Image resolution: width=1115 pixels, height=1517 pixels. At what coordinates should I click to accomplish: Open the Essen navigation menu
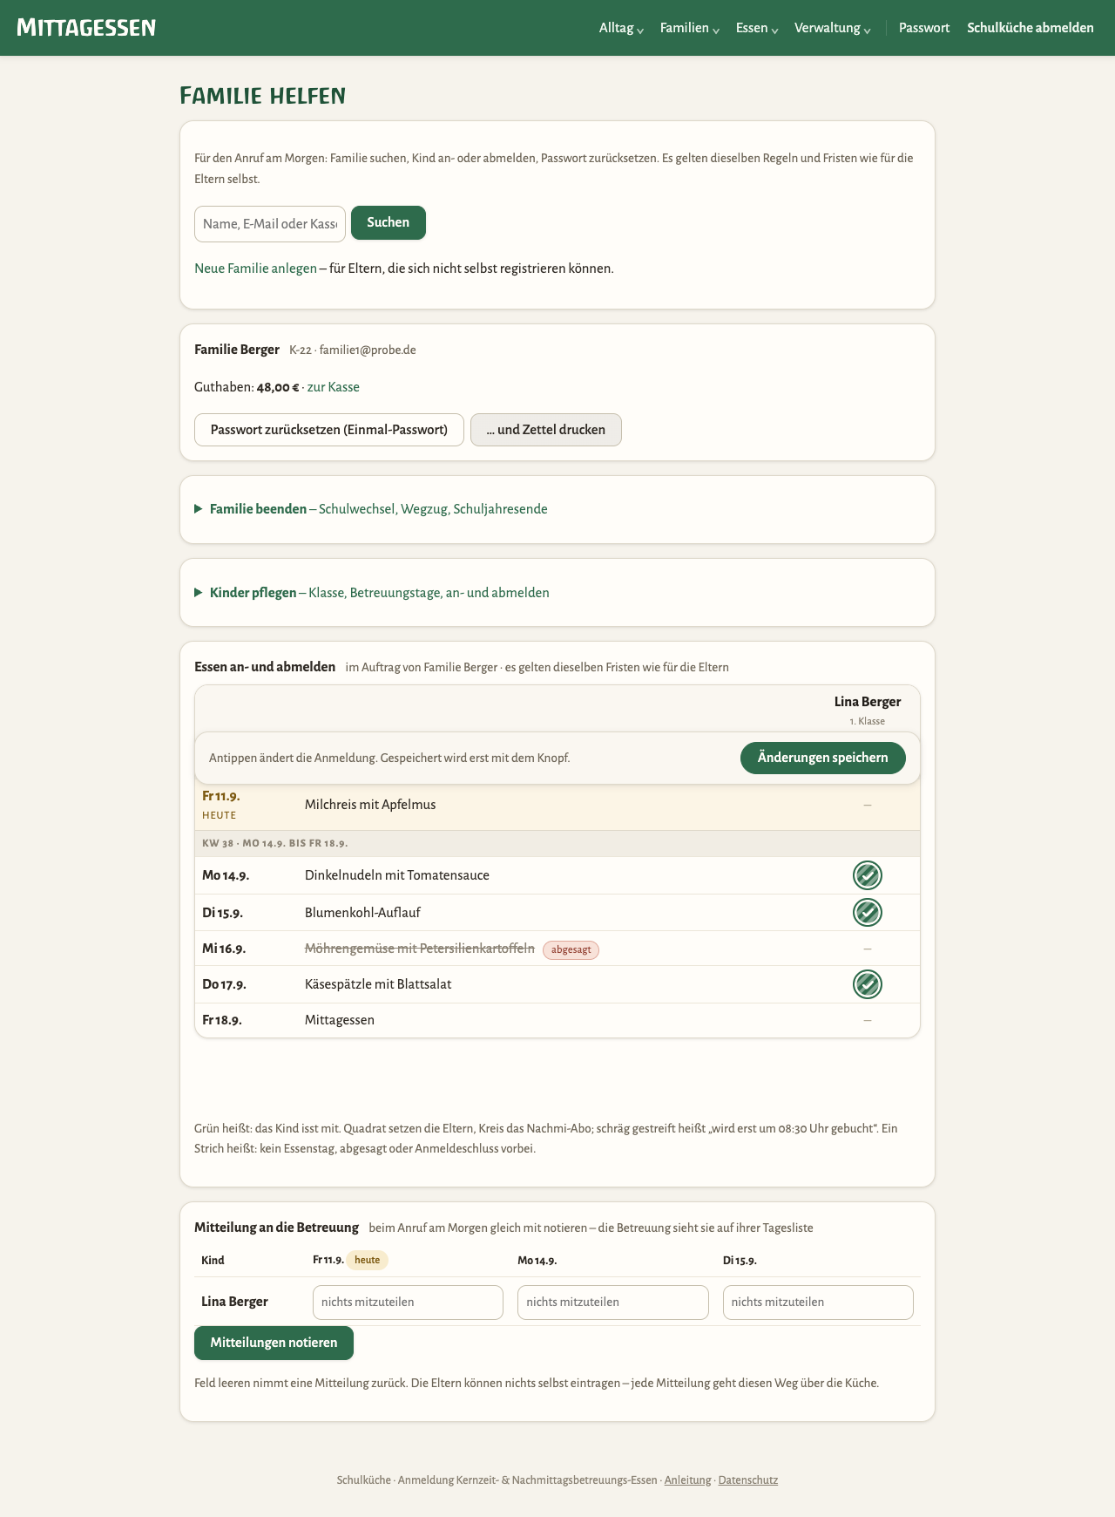[x=756, y=28]
